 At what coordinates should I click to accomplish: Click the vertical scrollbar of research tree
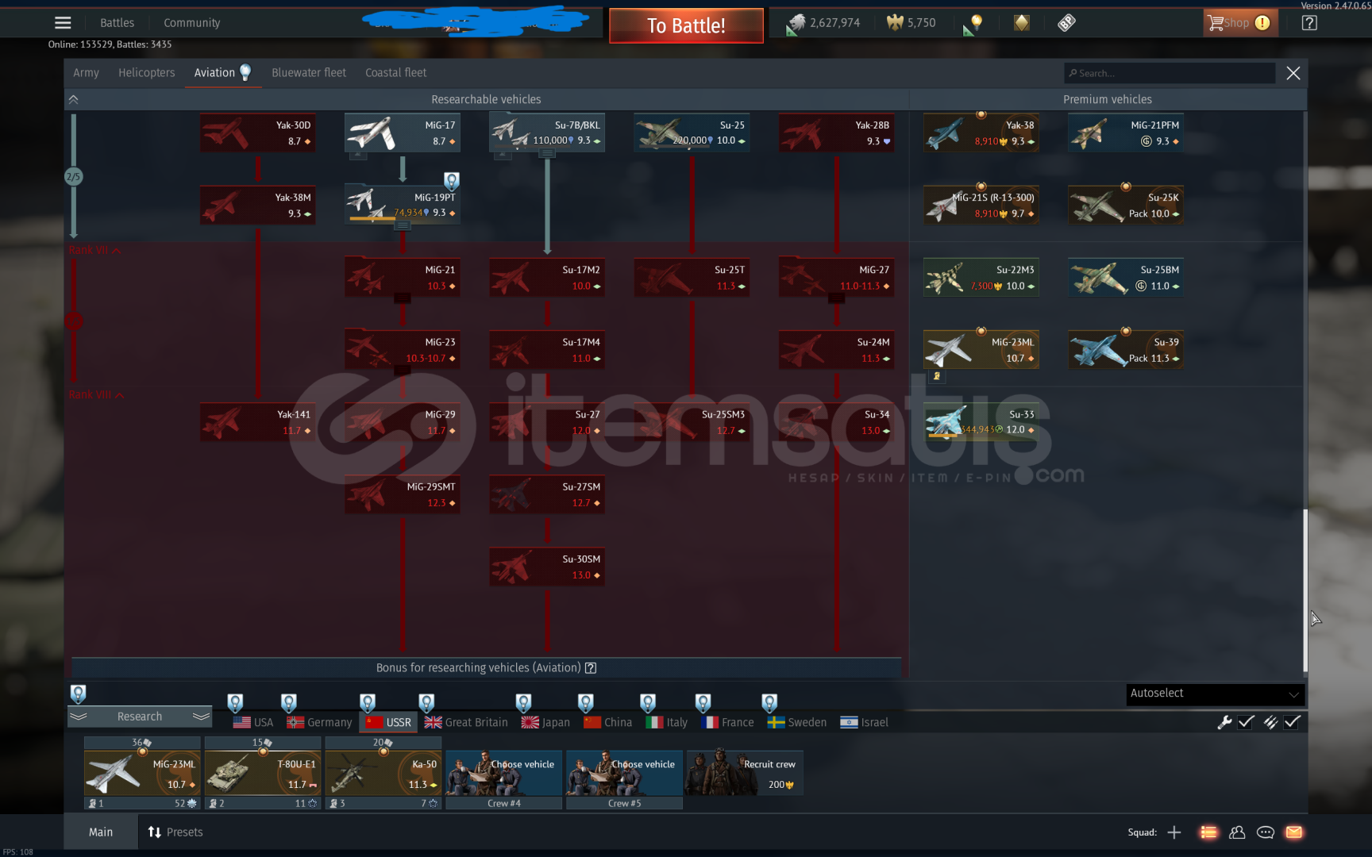point(1305,590)
